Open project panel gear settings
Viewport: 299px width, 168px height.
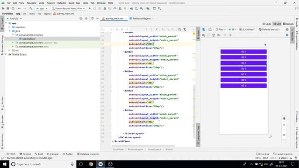[x=93, y=19]
